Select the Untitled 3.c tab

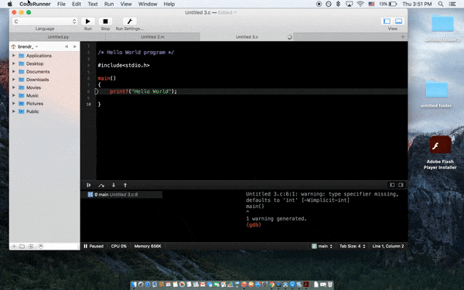click(x=247, y=37)
